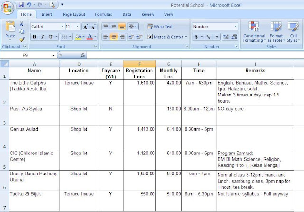Open Alignment dialog box launcher
This screenshot has width=304, height=212.
pos(186,47)
